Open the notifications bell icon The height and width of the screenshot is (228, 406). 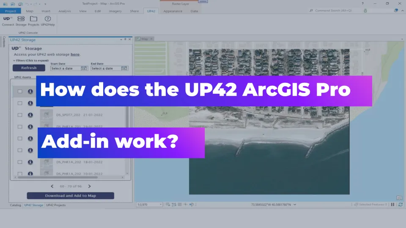click(396, 11)
